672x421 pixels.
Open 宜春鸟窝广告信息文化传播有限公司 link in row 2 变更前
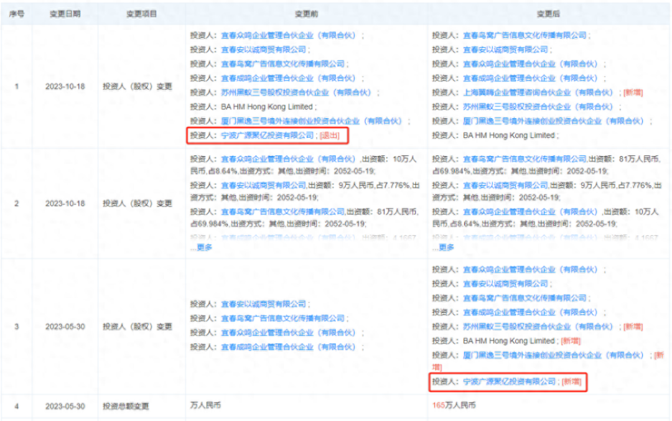coord(283,211)
